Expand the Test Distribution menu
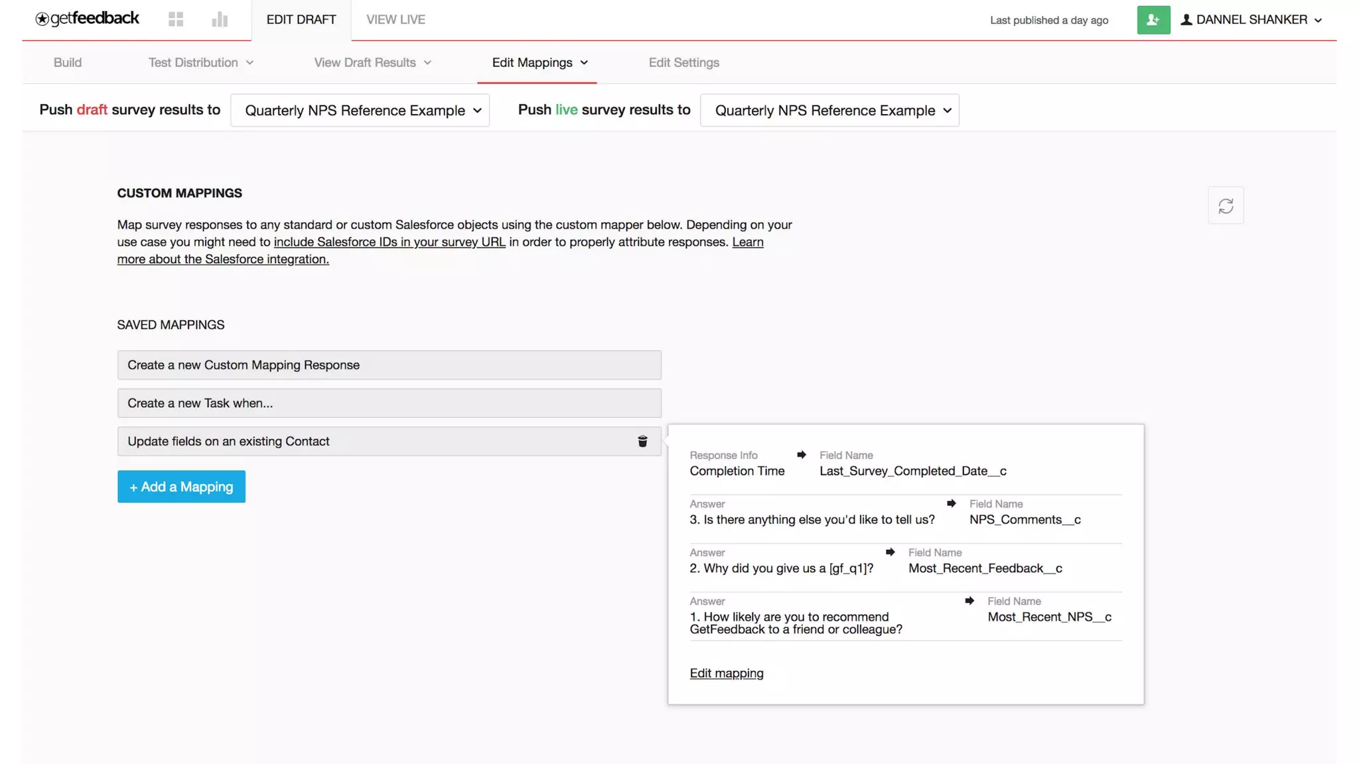This screenshot has width=1359, height=764. coord(201,62)
